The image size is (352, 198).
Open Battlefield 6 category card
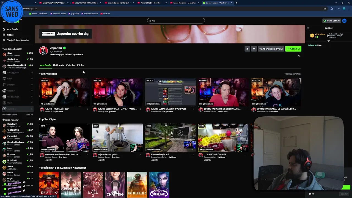click(x=137, y=185)
